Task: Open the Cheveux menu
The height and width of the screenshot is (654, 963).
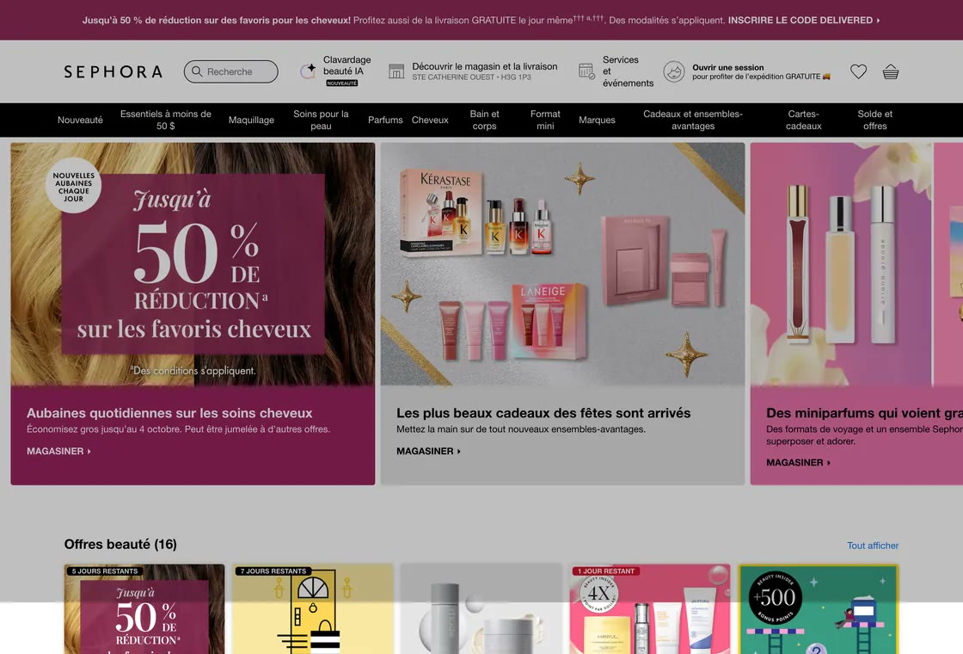Action: pyautogui.click(x=430, y=120)
